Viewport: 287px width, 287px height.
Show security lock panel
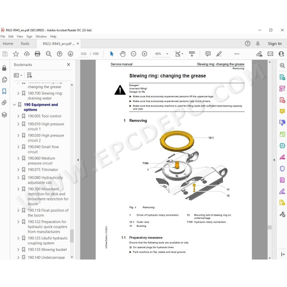[x=4, y=68]
